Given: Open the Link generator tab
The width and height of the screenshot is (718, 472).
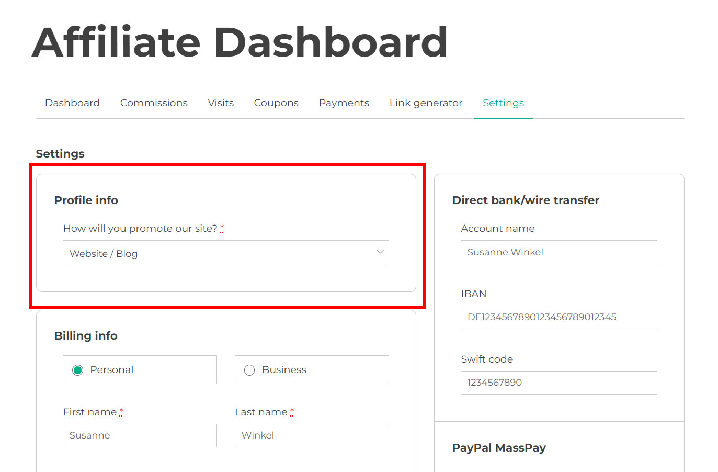Looking at the screenshot, I should (x=426, y=103).
